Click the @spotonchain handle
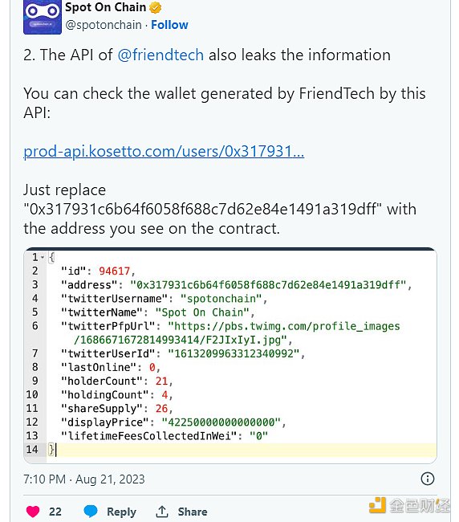This screenshot has width=459, height=522. [104, 25]
